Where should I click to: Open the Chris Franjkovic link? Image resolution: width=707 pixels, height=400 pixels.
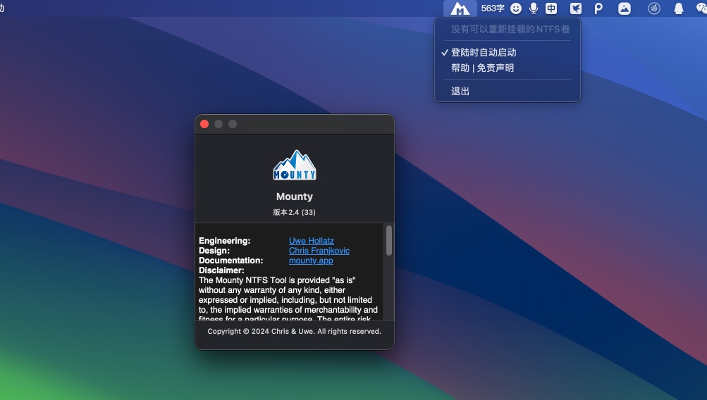319,251
